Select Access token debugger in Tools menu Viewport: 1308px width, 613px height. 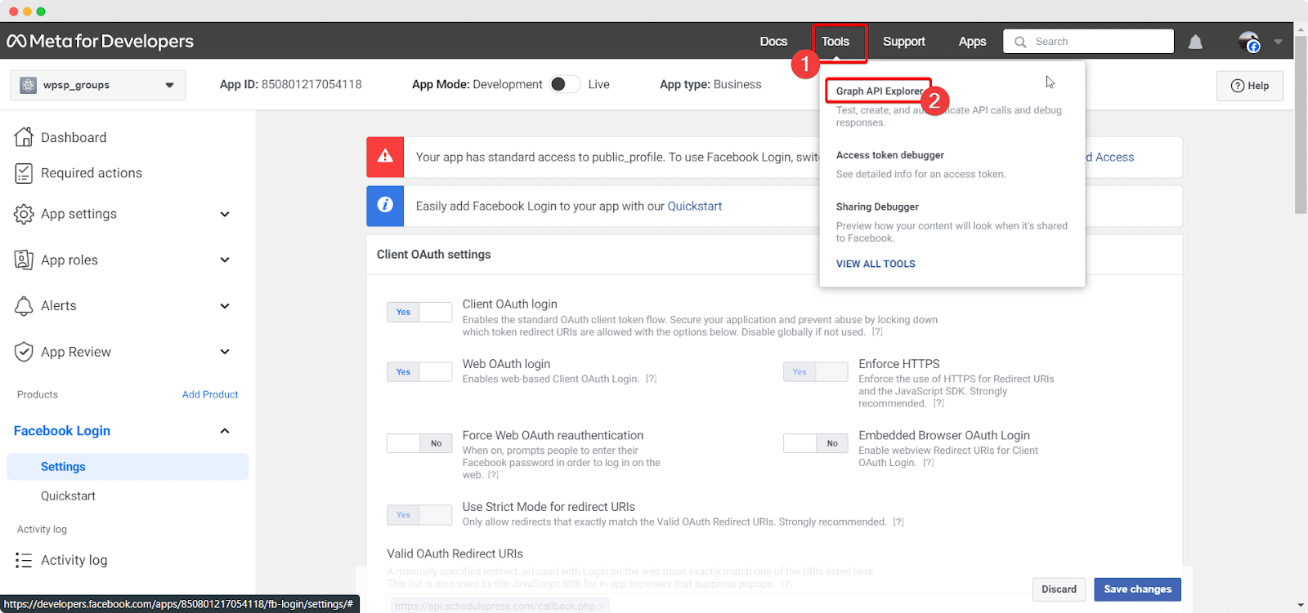pyautogui.click(x=890, y=155)
